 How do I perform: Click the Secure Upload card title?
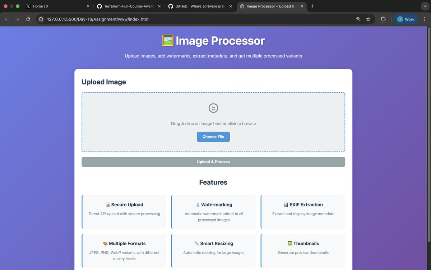pyautogui.click(x=127, y=205)
